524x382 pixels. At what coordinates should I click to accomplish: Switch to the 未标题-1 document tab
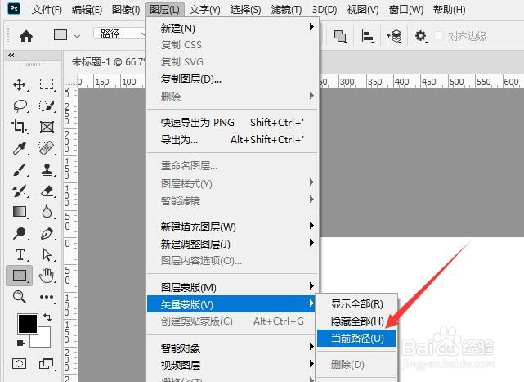click(x=108, y=61)
